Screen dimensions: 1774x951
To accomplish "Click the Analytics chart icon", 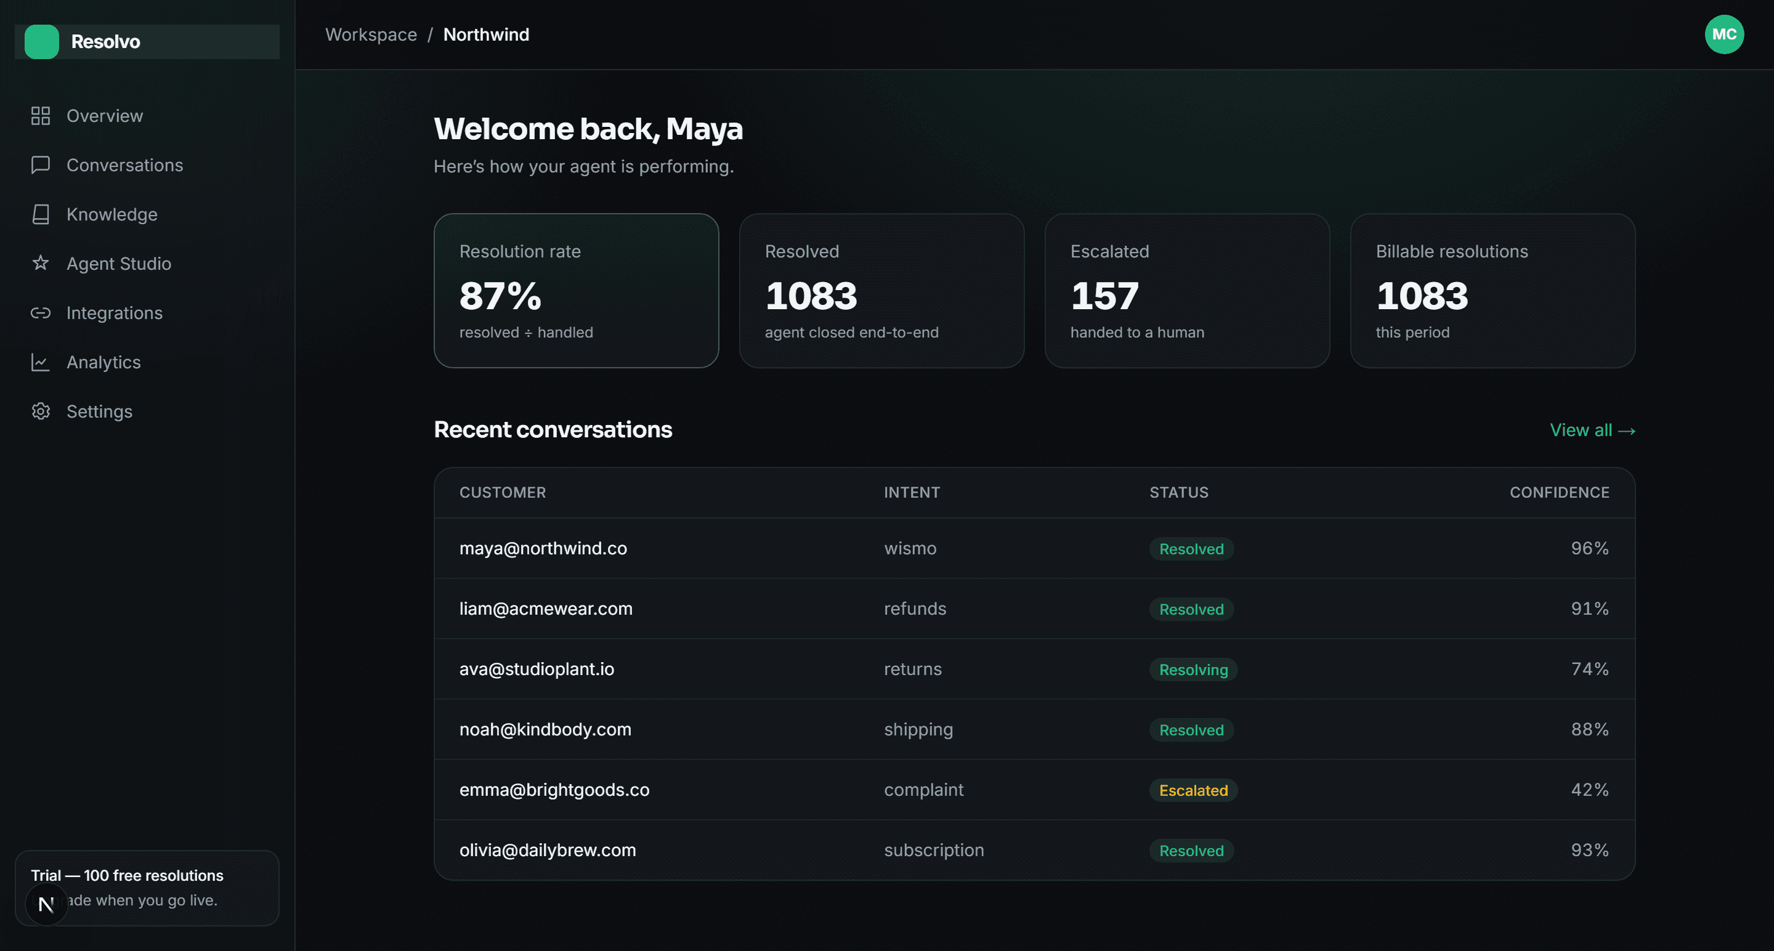I will click(x=41, y=362).
